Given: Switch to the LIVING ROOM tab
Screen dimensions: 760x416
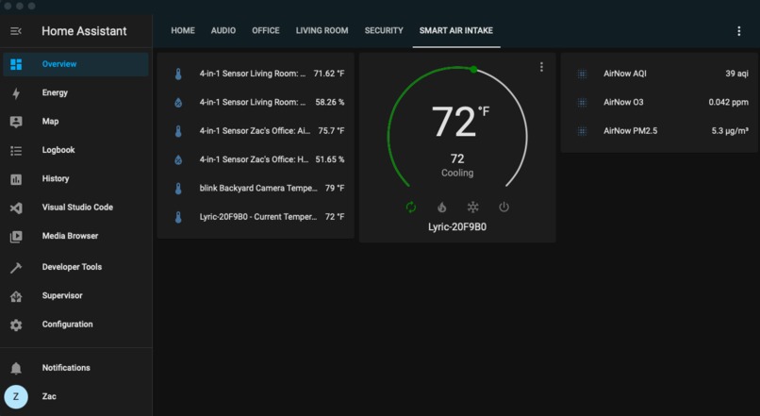Looking at the screenshot, I should [322, 30].
